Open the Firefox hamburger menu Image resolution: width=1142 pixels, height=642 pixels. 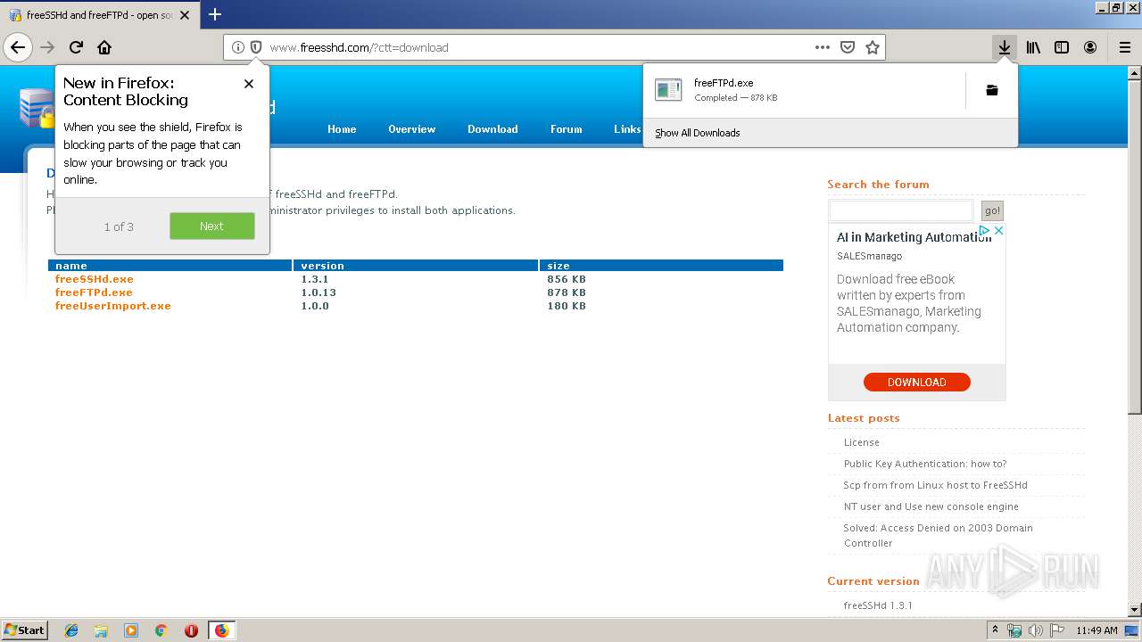[x=1124, y=47]
